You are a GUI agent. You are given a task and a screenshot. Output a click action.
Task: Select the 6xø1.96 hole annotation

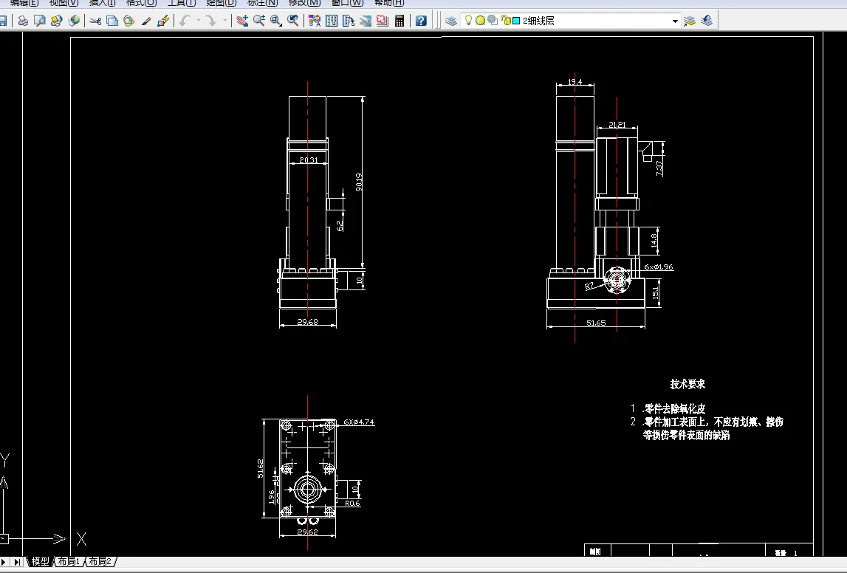click(659, 267)
